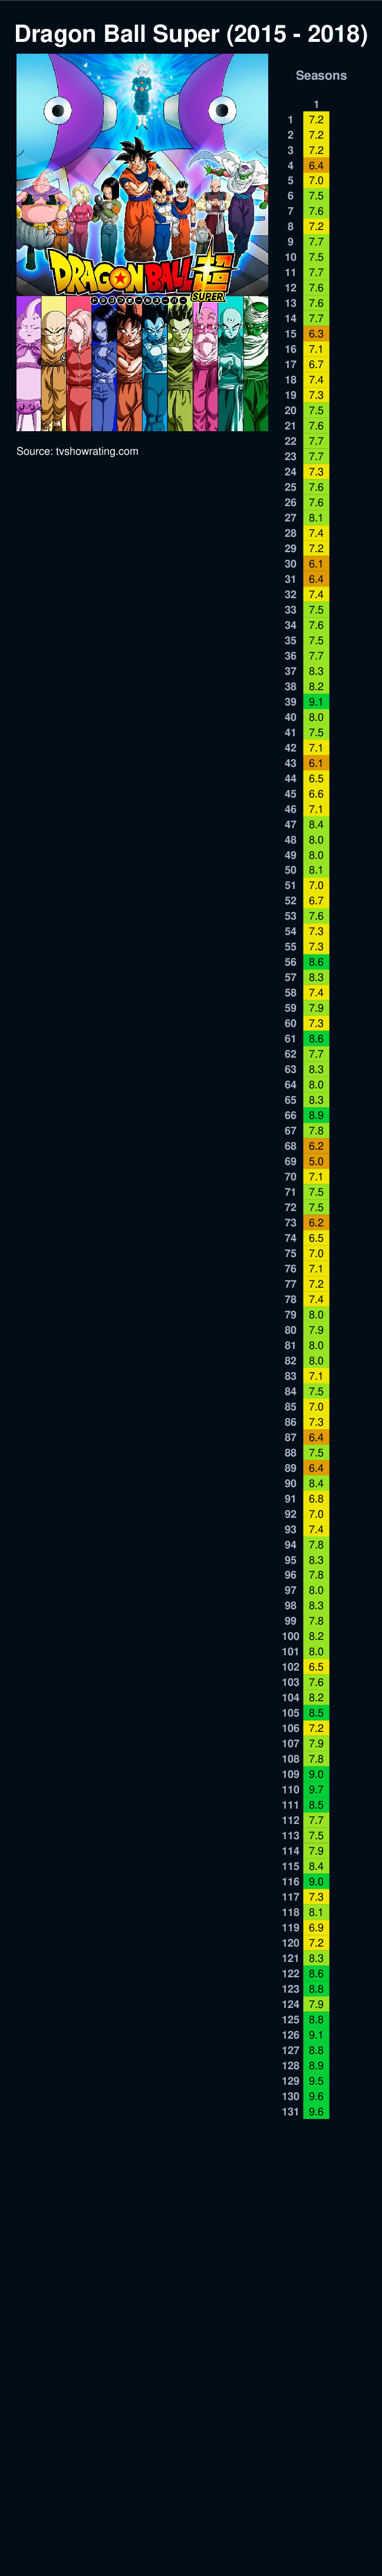Click the row label for episode 100
Viewport: 382px width, 2576px height.
click(x=290, y=1636)
